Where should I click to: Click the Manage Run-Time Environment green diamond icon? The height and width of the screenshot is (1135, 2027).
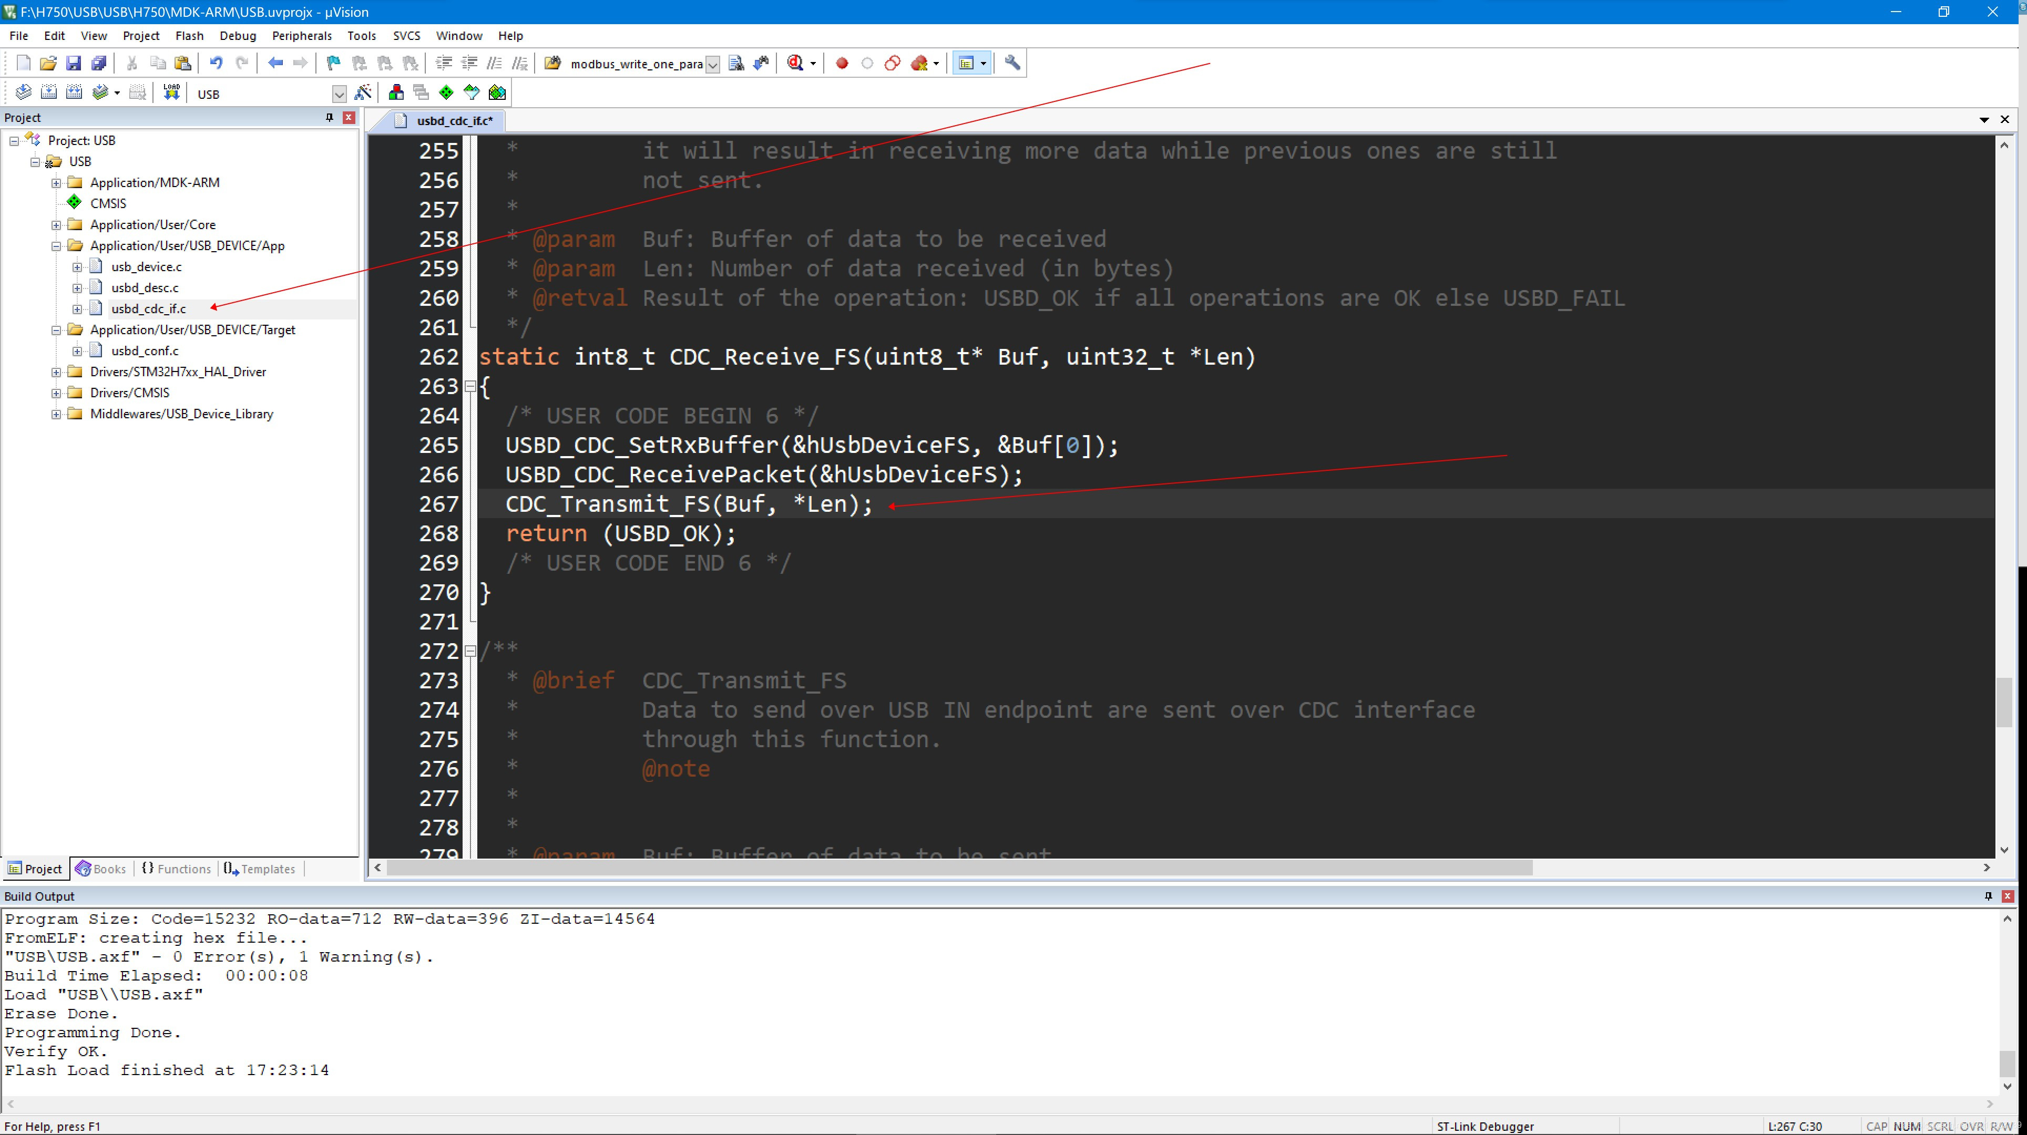point(446,93)
